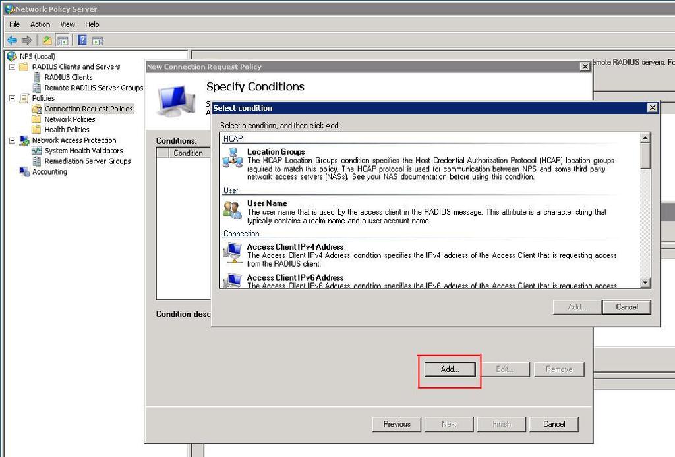Open the Health Policies folder
675x457 pixels.
(x=67, y=130)
